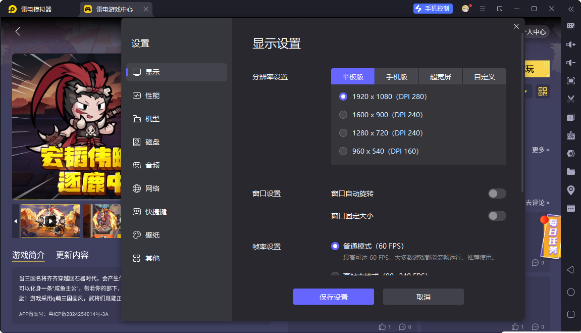
Task: Click the install APK icon in sidebar
Action: [x=571, y=135]
